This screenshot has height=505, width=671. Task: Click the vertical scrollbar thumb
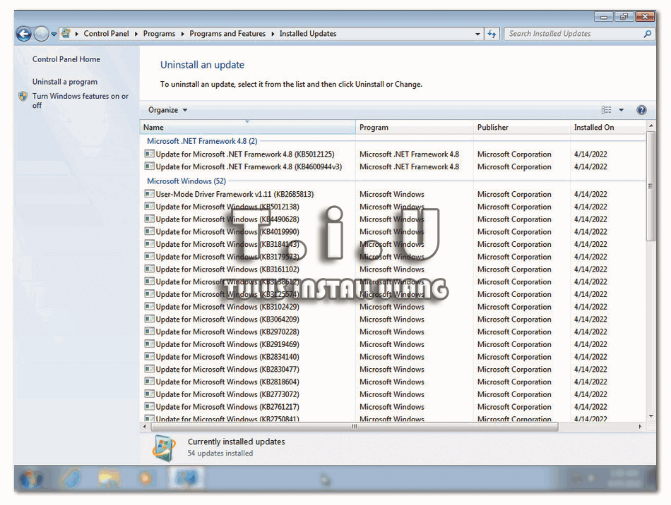(651, 186)
